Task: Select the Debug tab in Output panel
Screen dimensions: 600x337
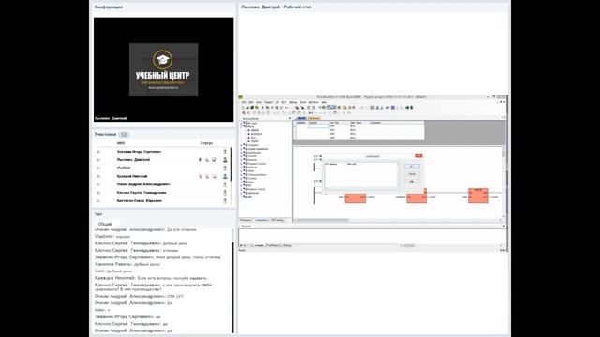Action: tap(287, 245)
